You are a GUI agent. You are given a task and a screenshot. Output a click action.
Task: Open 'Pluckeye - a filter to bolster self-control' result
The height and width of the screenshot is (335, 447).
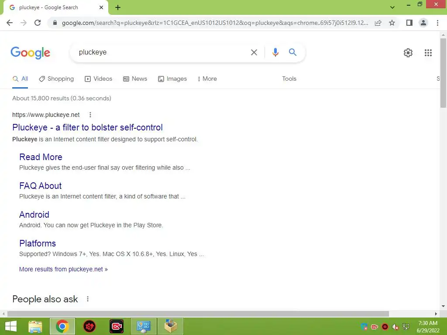[x=87, y=127]
